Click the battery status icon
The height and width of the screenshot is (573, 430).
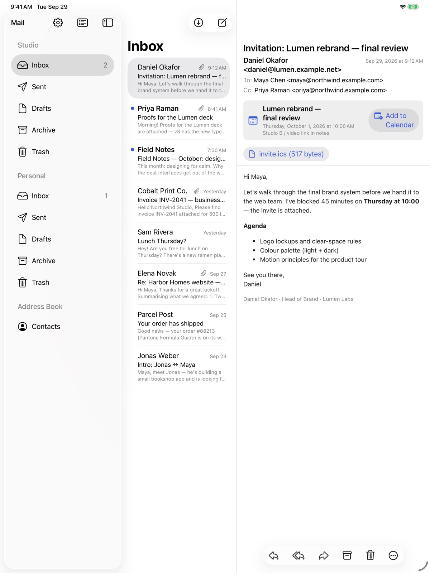[413, 7]
